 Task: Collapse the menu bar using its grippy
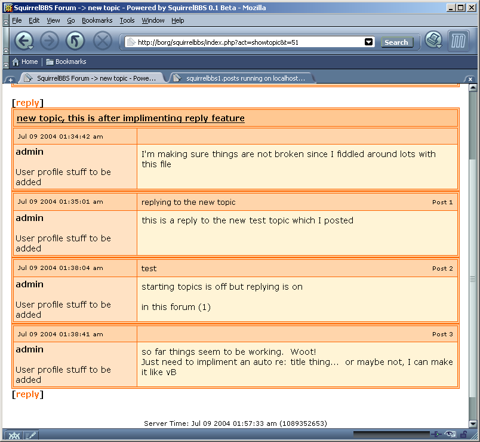6,21
